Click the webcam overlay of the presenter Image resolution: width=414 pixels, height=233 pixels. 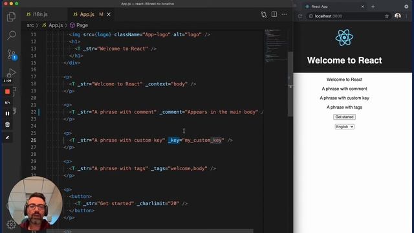tap(35, 204)
